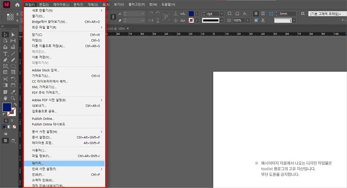Viewport: 347px width, 188px height.
Task: Select the Note tool
Action: pos(5,92)
